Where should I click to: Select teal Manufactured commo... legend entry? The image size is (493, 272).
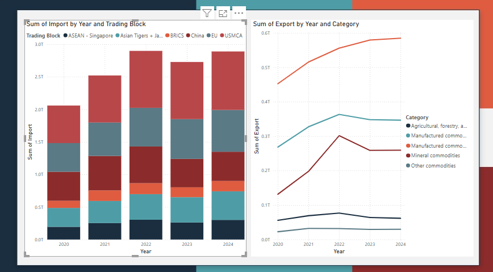coord(436,136)
